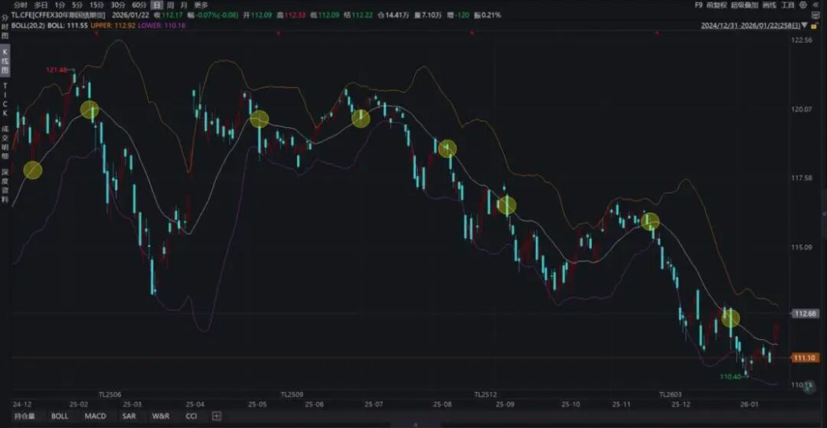Select the MACD indicator tab
Screen dimensions: 827x428
click(x=95, y=416)
